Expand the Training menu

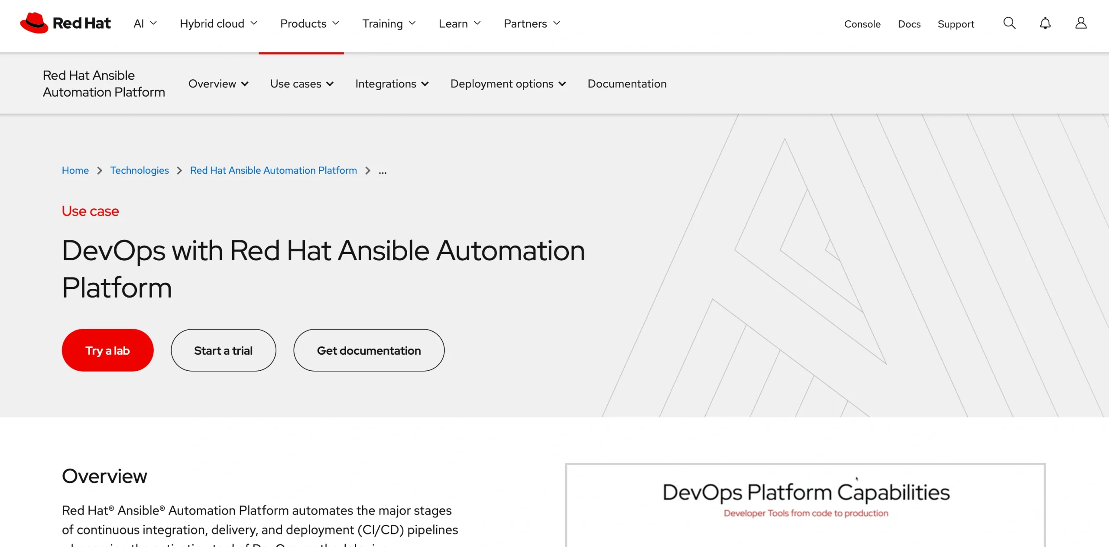click(389, 23)
